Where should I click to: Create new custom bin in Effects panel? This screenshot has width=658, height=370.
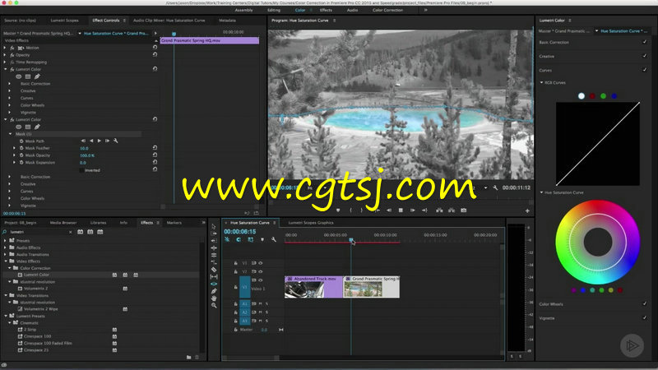(x=189, y=357)
